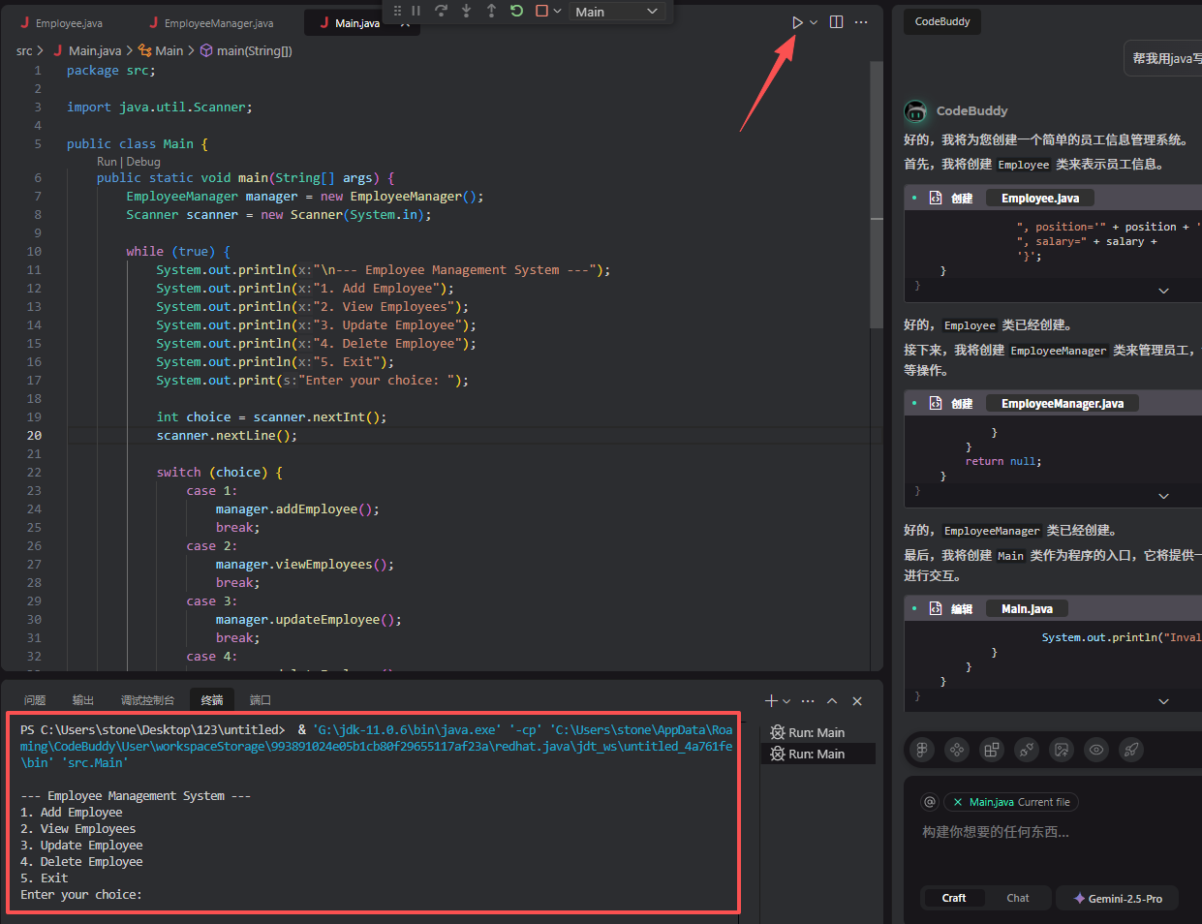The width and height of the screenshot is (1202, 924).
Task: Open the 调试控制台 (Debug Console) tab
Action: pos(147,699)
